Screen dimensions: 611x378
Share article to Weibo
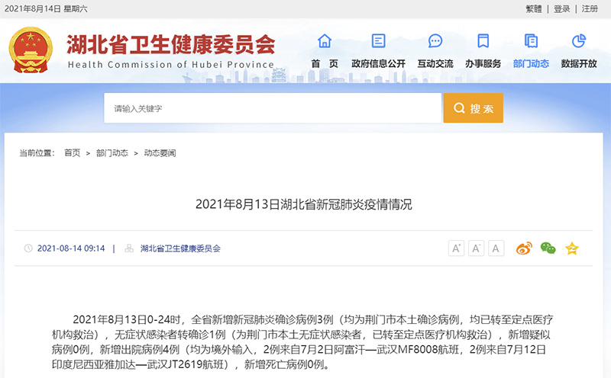click(x=524, y=248)
